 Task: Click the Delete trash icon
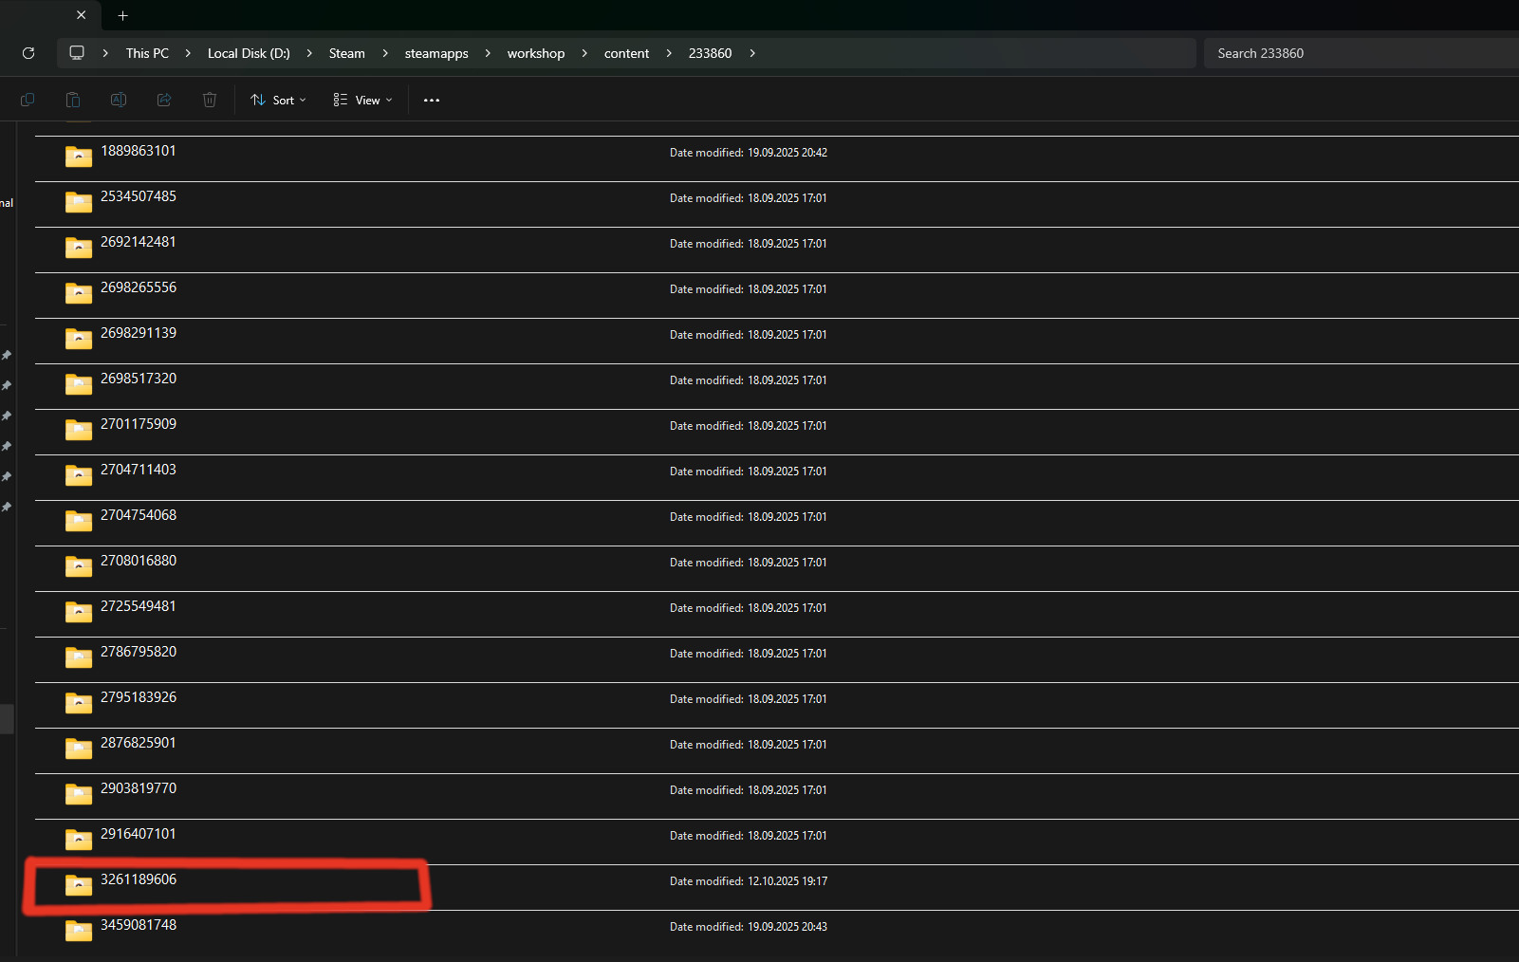(210, 100)
